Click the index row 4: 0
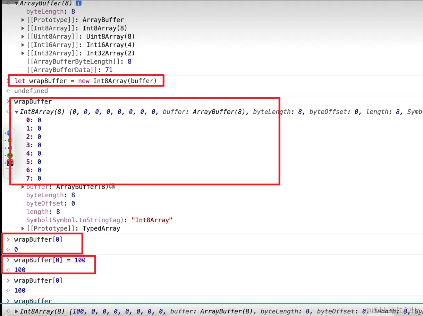This screenshot has width=423, height=316. pos(34,153)
